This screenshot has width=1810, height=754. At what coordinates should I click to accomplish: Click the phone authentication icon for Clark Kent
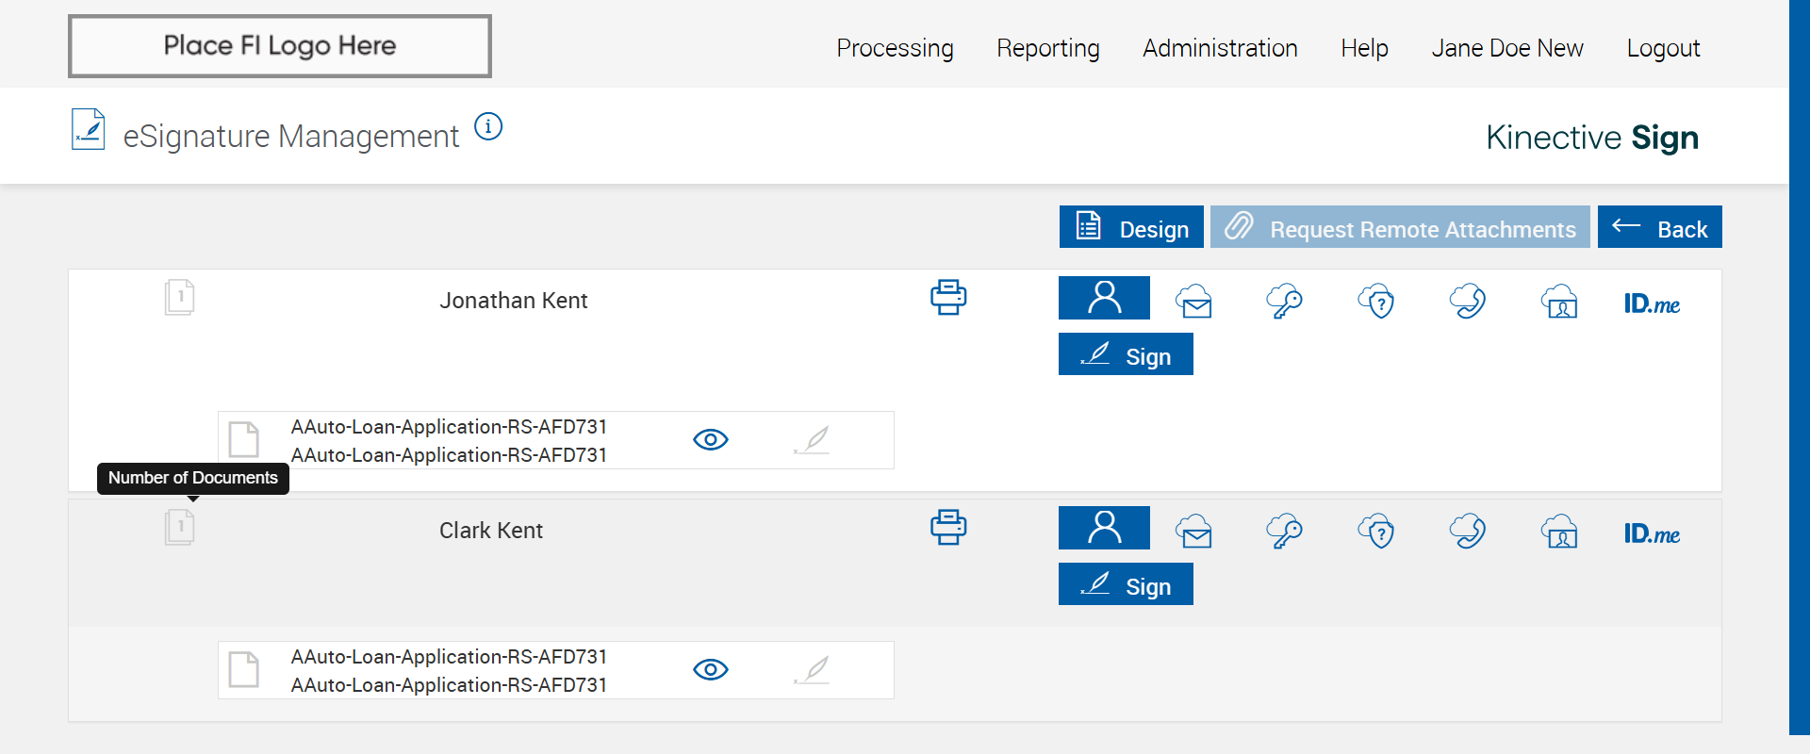click(1468, 532)
